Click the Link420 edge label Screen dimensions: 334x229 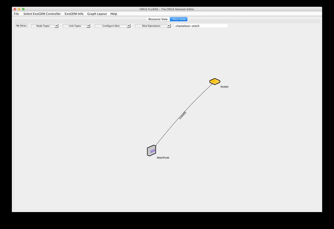pos(183,115)
